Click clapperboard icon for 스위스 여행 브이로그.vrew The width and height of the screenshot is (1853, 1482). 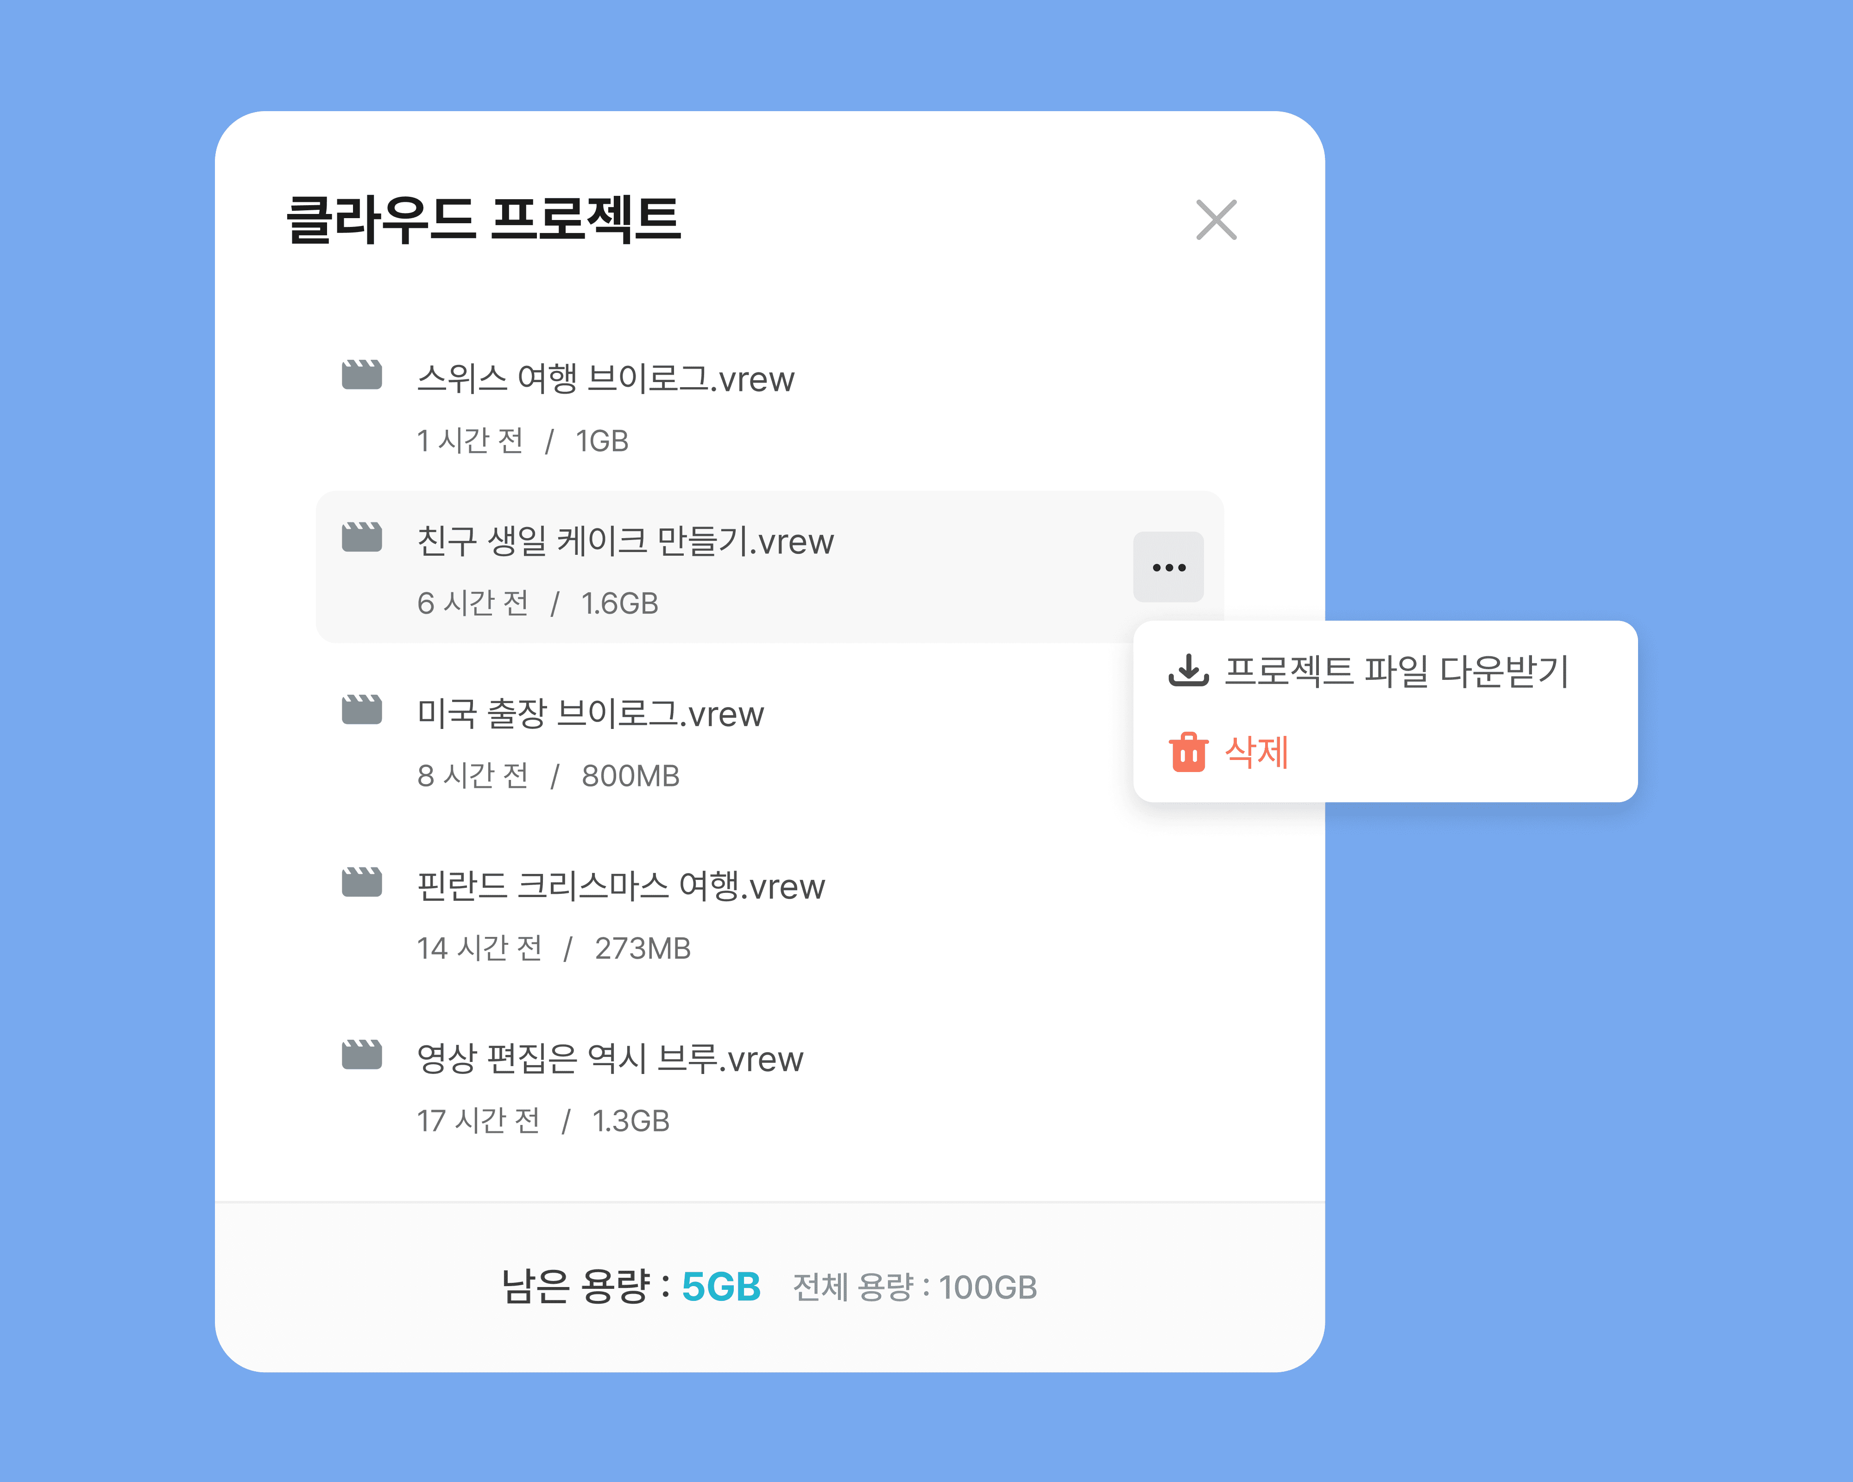362,375
